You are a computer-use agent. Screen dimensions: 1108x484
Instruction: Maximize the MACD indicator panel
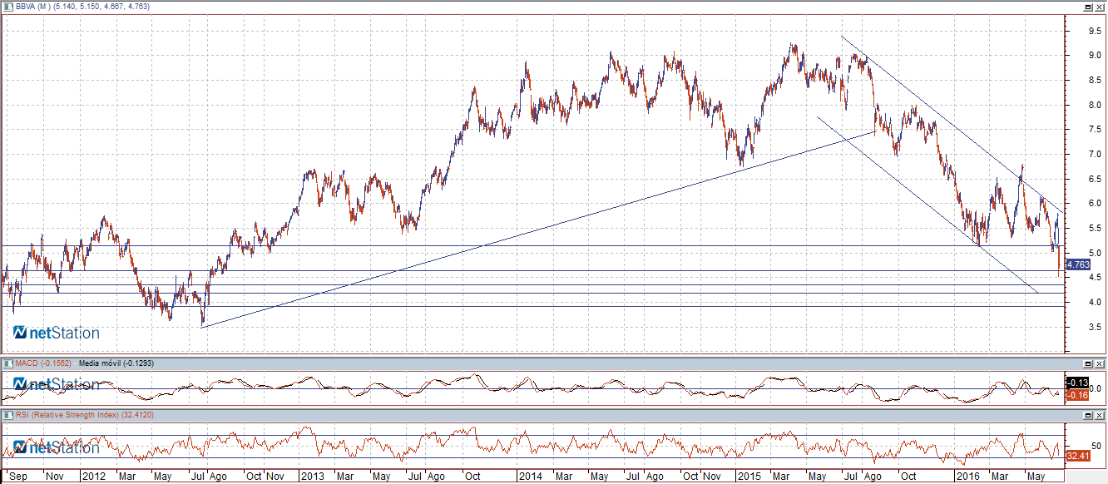pos(1088,364)
